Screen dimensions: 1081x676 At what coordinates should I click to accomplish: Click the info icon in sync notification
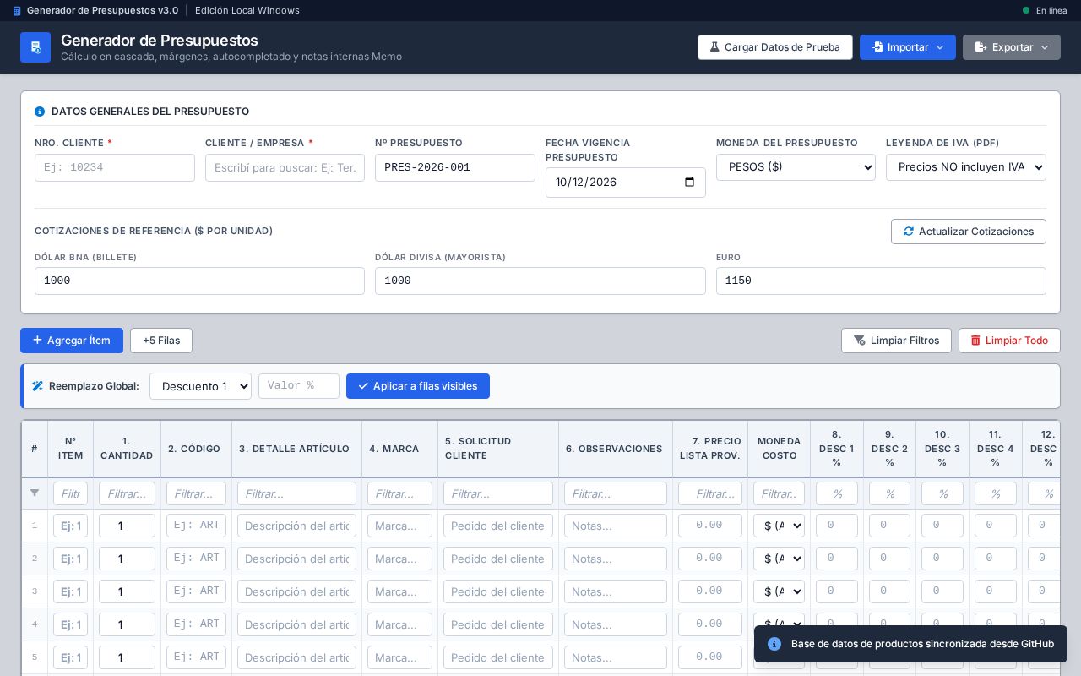pyautogui.click(x=774, y=644)
